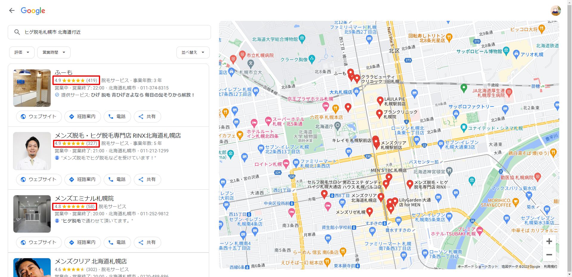This screenshot has width=572, height=277.
Task: Click the 六花亭 札幌本店 restaurant marker
Action: click(x=336, y=109)
